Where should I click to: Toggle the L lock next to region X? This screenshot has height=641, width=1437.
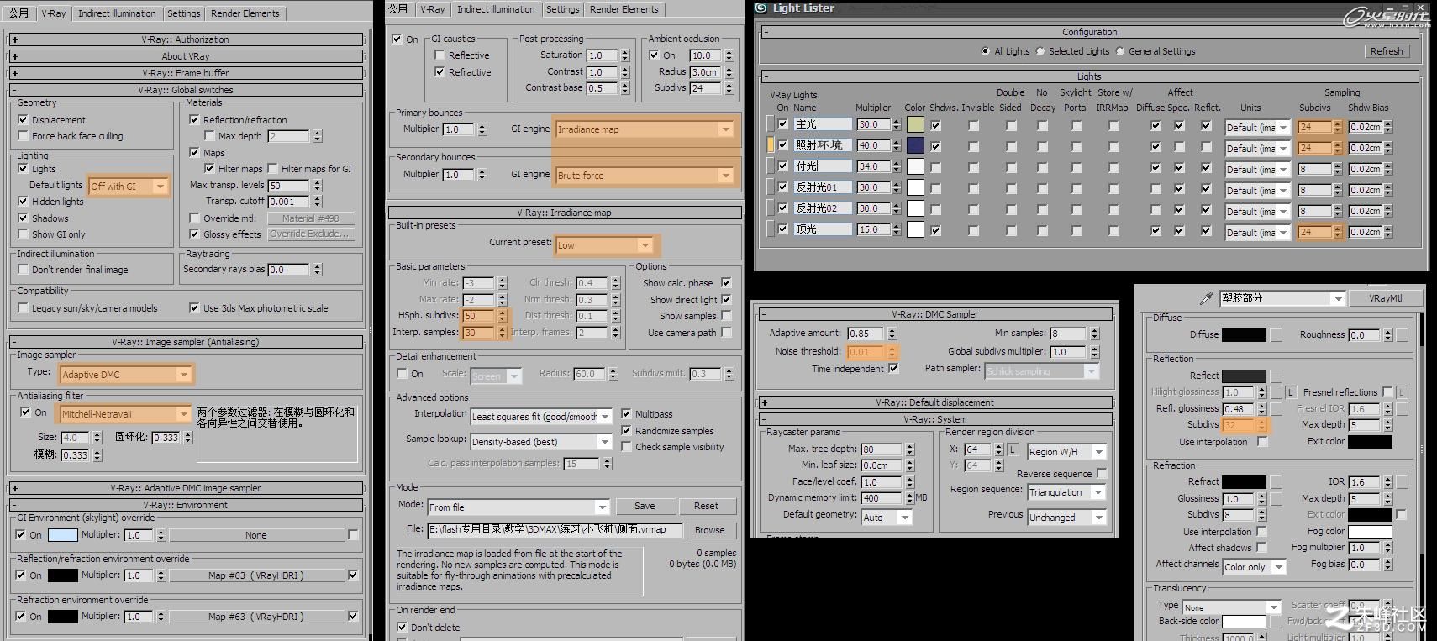[x=1013, y=449]
